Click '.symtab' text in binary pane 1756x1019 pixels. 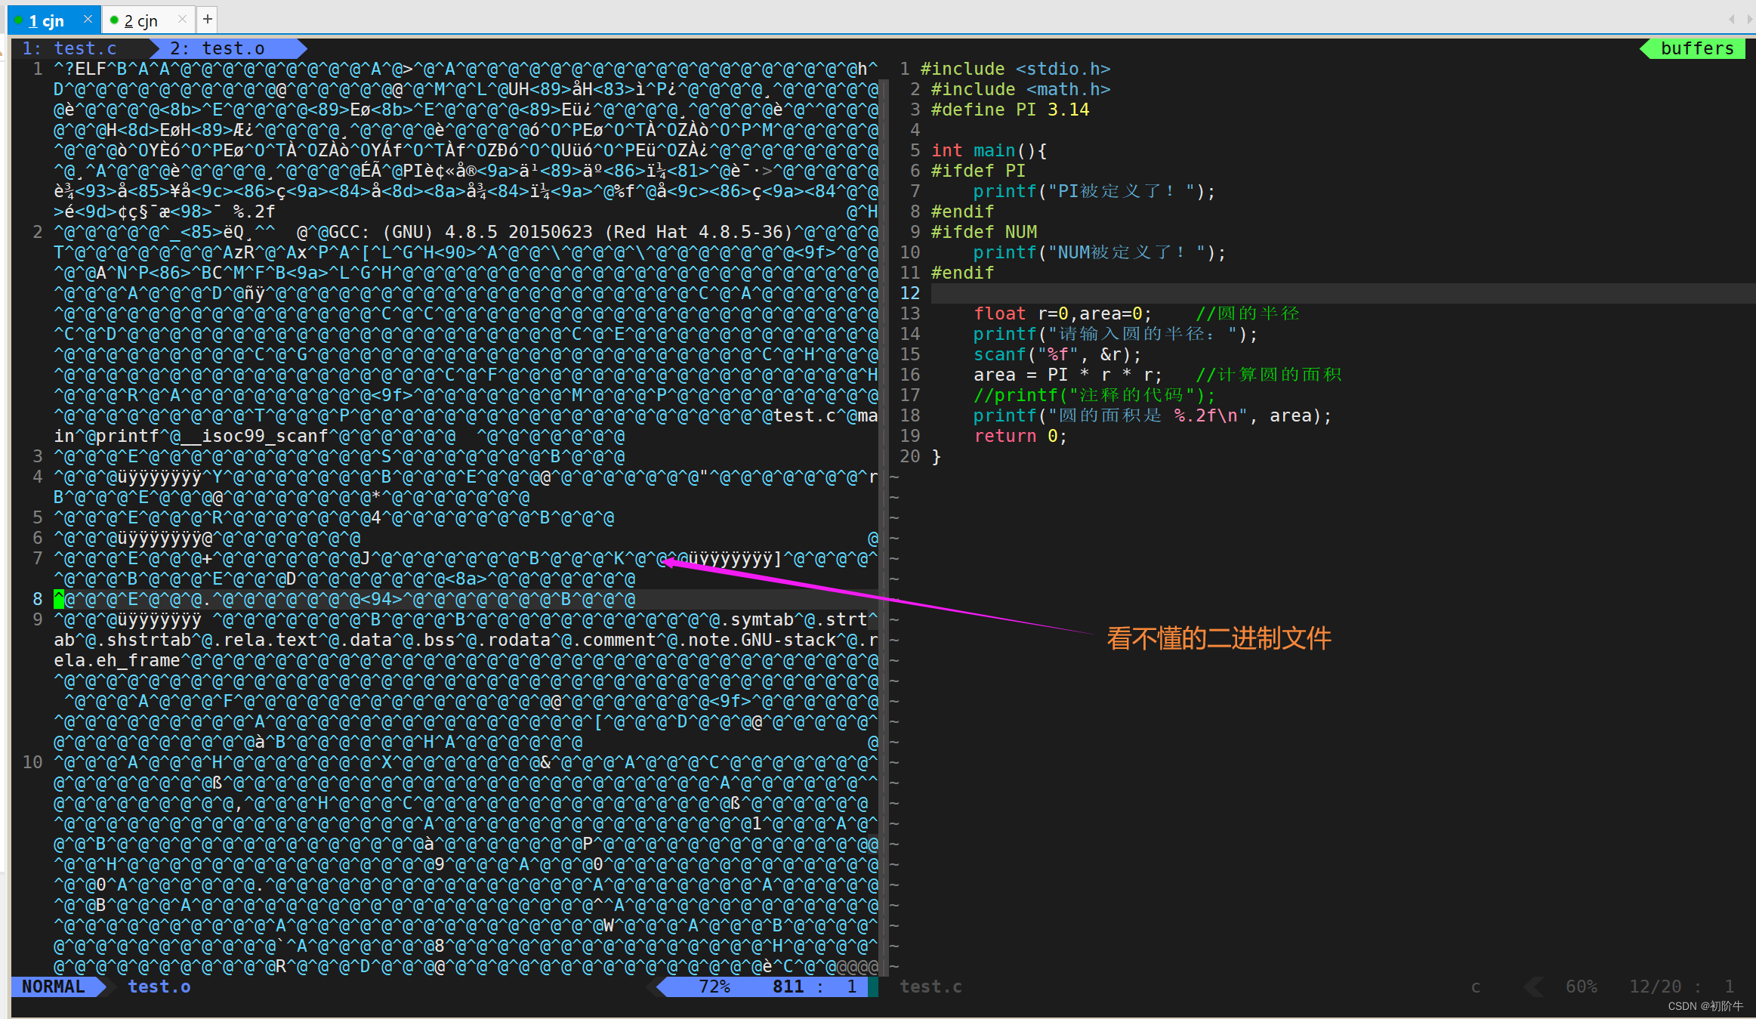pyautogui.click(x=758, y=619)
